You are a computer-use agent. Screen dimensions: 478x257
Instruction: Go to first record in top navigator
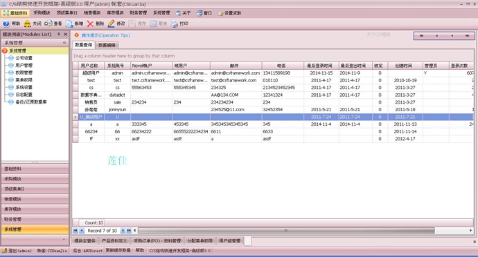[421, 36]
